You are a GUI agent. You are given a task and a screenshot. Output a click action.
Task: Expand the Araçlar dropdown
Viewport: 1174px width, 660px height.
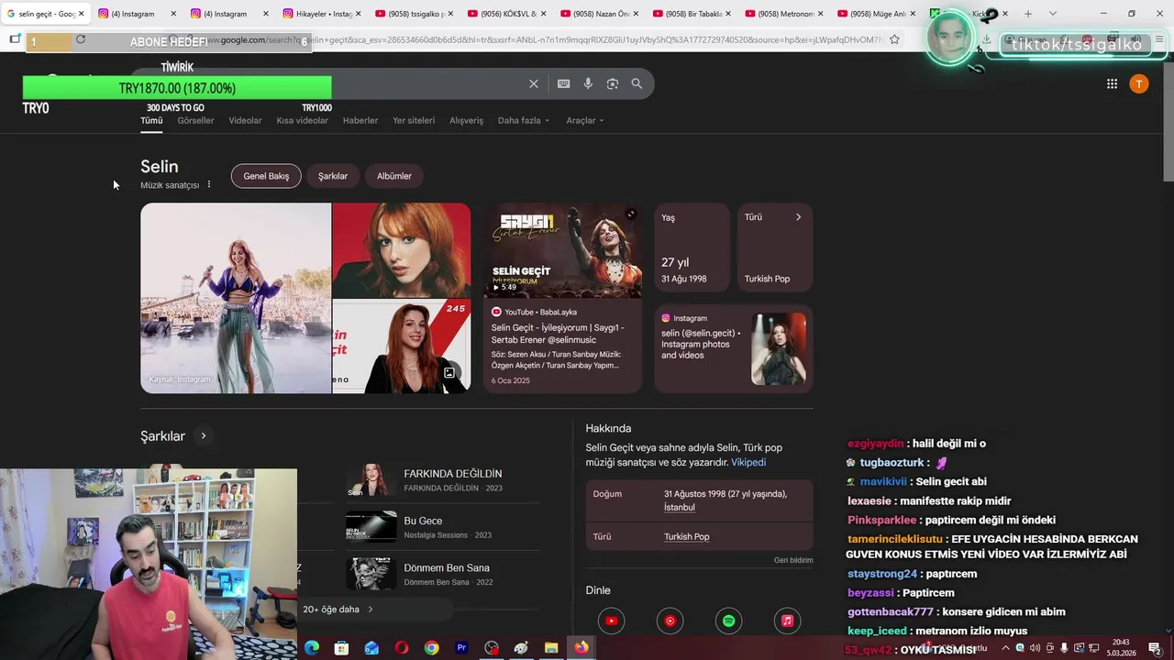(x=584, y=120)
